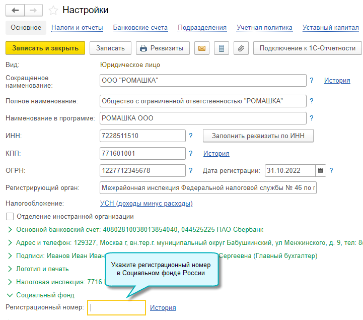
Task: Click the forward navigation arrow
Action: (x=33, y=10)
